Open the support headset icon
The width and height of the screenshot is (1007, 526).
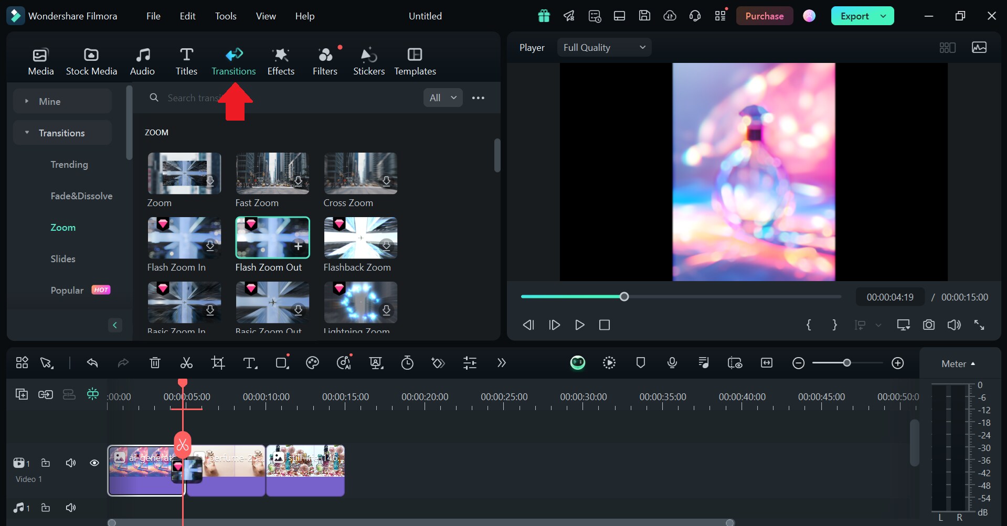click(695, 16)
